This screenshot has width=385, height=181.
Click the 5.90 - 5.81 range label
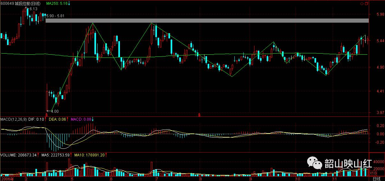[55, 16]
